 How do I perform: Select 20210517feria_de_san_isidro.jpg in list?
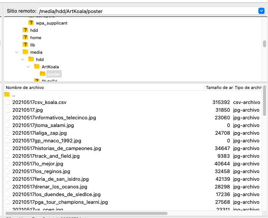pyautogui.click(x=50, y=179)
